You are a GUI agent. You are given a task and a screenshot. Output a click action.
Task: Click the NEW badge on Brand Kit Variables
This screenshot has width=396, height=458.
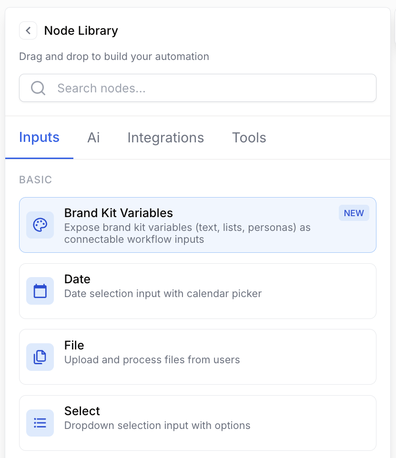click(x=354, y=213)
